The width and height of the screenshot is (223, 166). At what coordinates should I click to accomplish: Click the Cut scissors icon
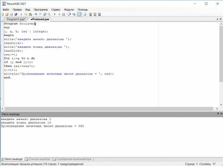pyautogui.click(x=21, y=14)
